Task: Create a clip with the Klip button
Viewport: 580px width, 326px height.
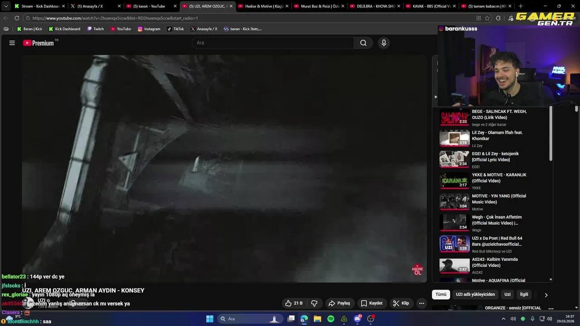Action: 401,303
